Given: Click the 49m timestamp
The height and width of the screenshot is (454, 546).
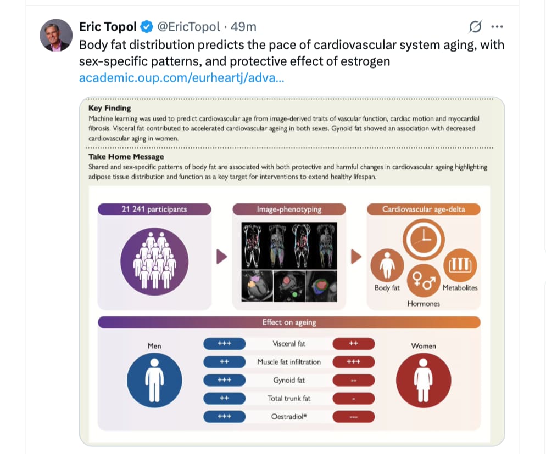Looking at the screenshot, I should [243, 27].
